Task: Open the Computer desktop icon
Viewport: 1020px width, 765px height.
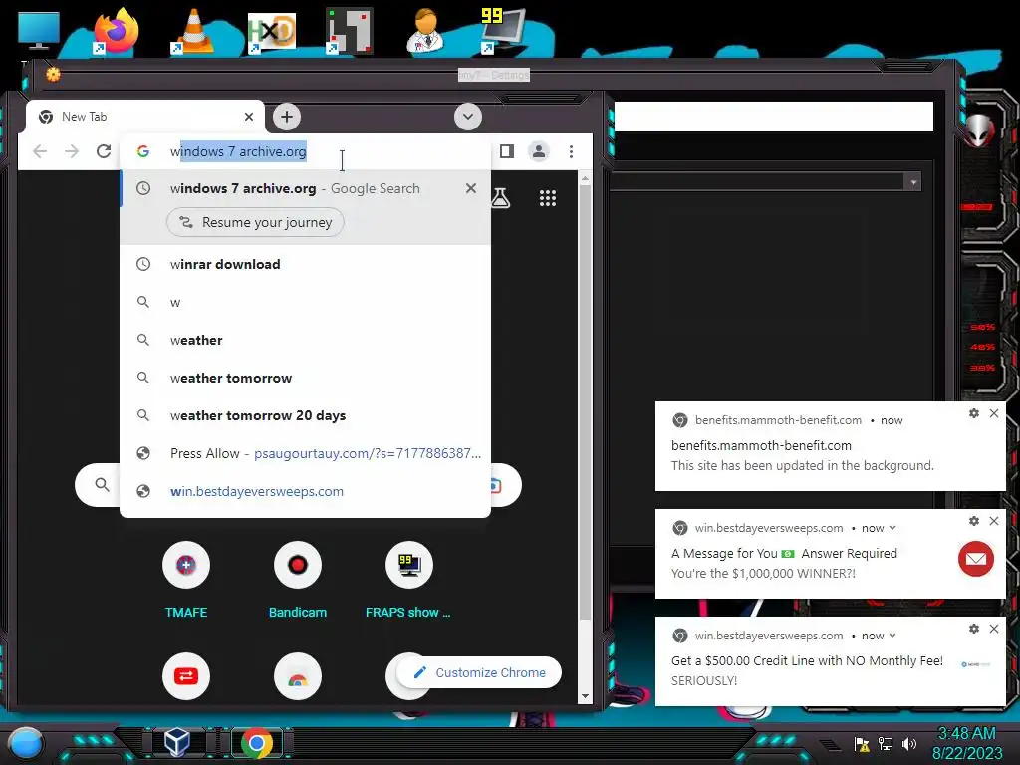Action: (x=39, y=30)
